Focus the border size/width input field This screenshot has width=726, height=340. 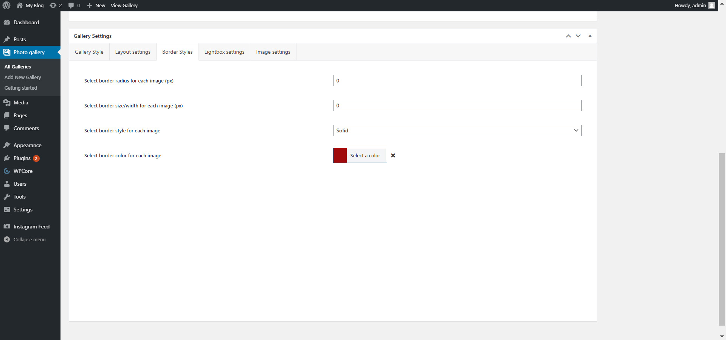tap(457, 106)
